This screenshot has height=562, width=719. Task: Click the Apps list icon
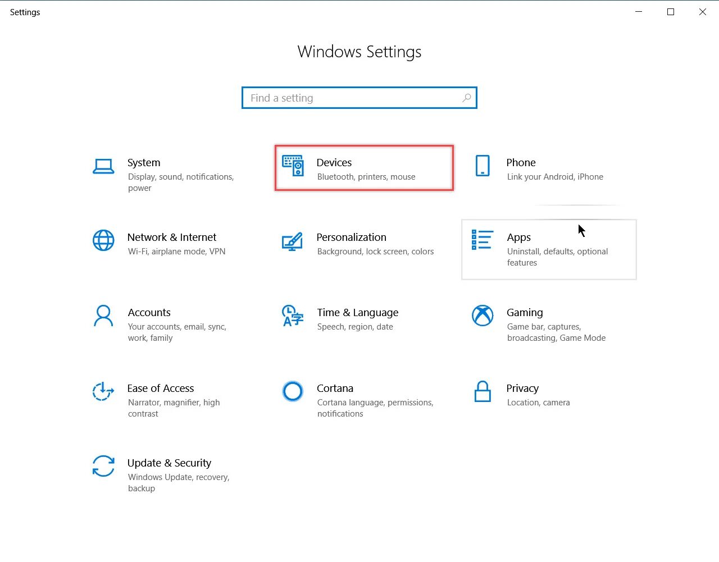(x=482, y=240)
